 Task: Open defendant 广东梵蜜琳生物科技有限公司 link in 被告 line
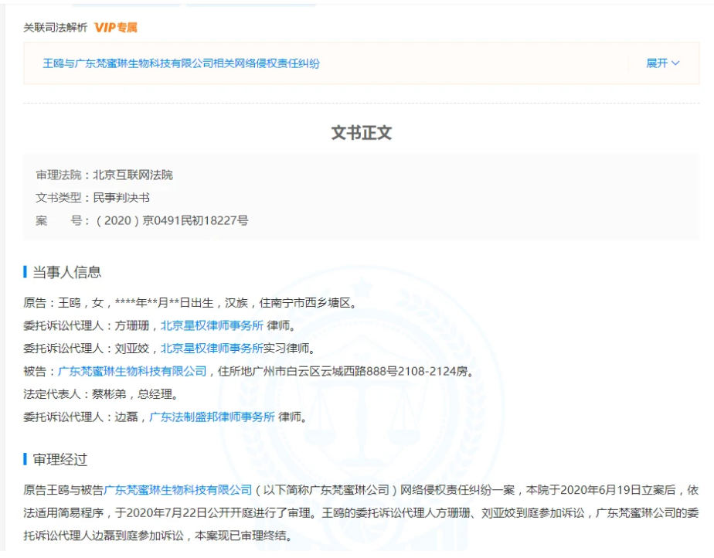(132, 371)
